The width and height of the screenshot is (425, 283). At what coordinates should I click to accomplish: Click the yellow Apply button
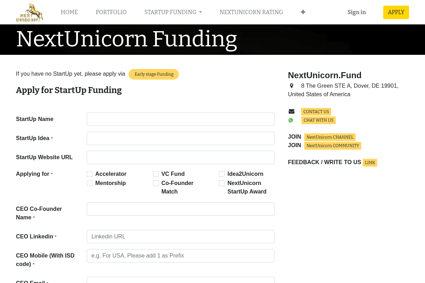tap(396, 12)
